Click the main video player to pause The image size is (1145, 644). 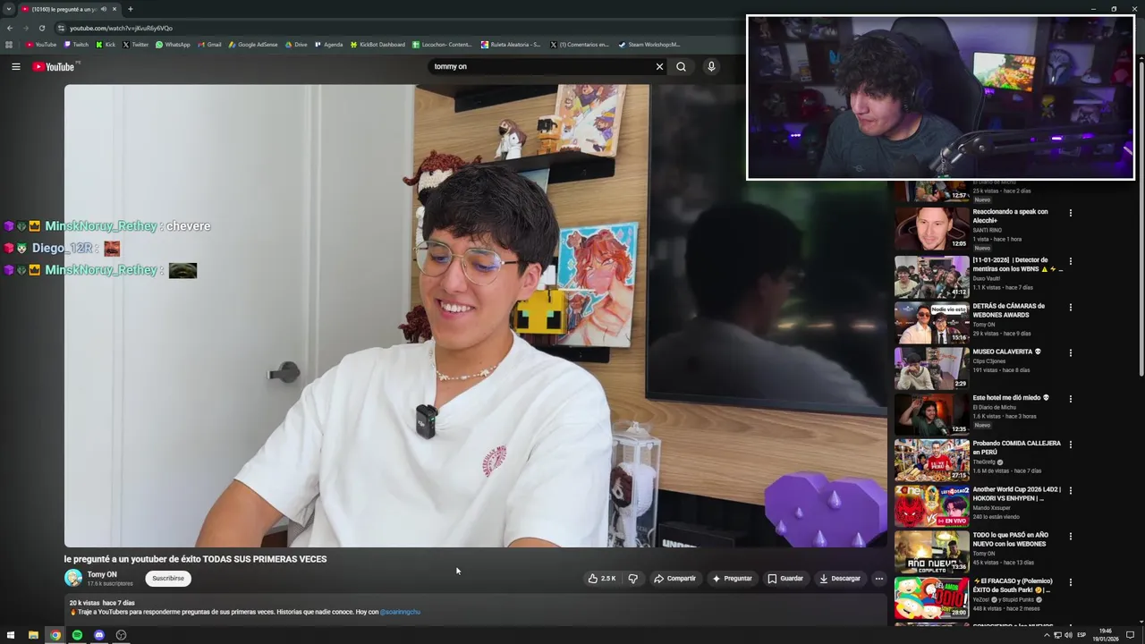tap(475, 316)
